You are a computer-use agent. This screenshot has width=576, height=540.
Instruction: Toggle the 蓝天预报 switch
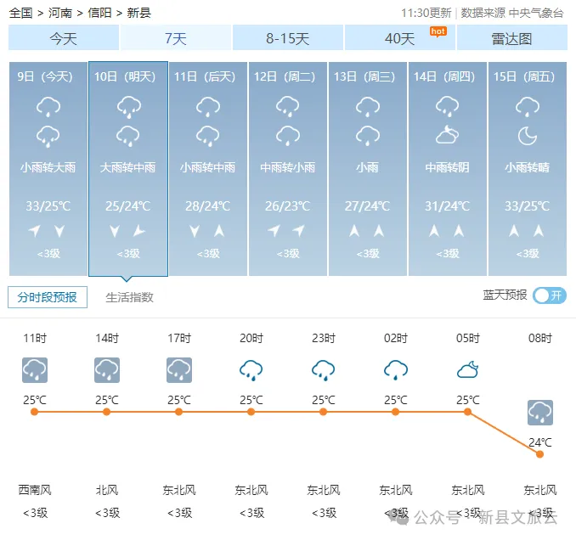pos(550,295)
